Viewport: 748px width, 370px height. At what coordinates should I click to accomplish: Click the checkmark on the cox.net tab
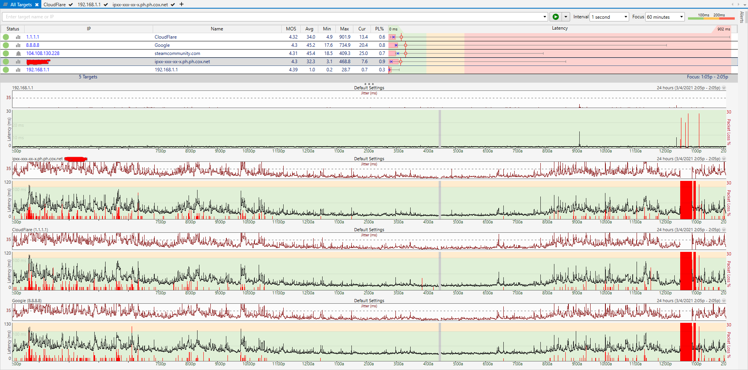coord(173,5)
